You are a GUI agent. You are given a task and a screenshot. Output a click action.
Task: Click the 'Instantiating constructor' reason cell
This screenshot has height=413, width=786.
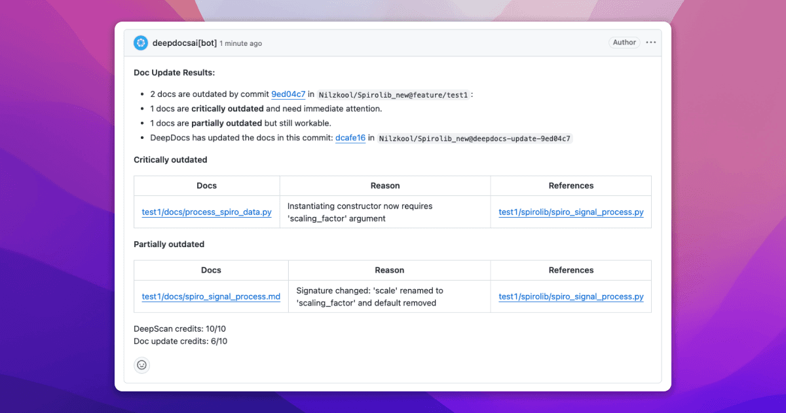click(360, 212)
